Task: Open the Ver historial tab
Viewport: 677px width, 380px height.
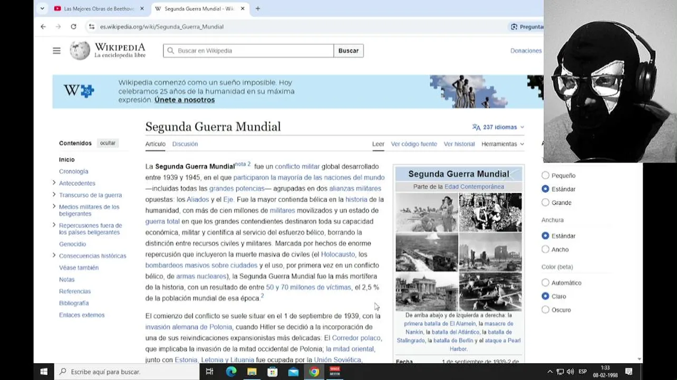Action: [459, 144]
